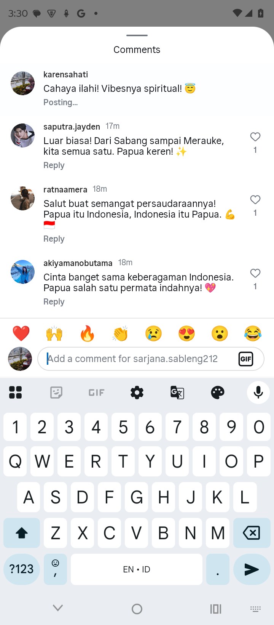Viewport: 274px width, 625px height.
Task: Reply to akiyamanobutama's comment
Action: click(x=54, y=302)
